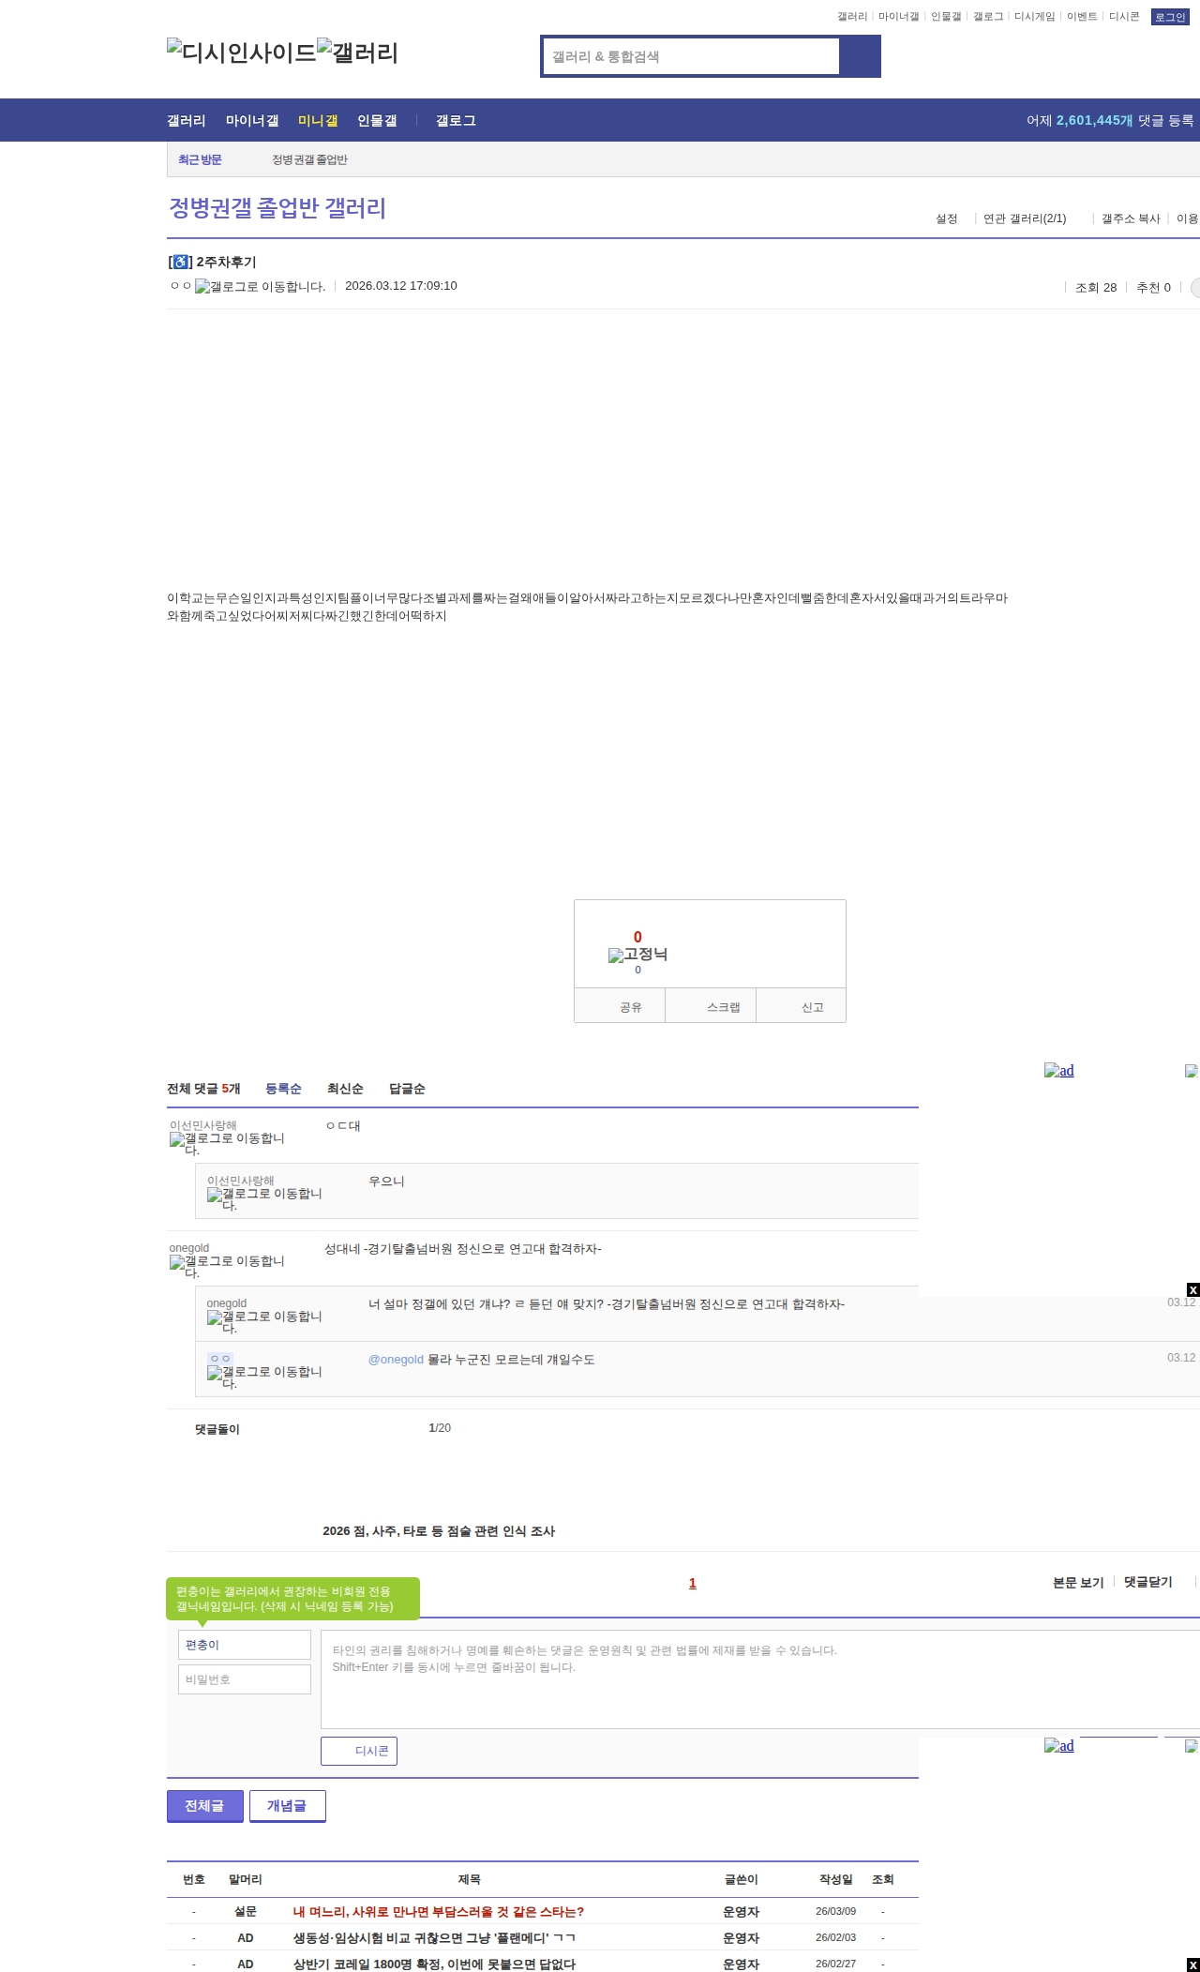Click the @onegold mention in the reply
Screen dimensions: 1200x1972
pos(396,1360)
